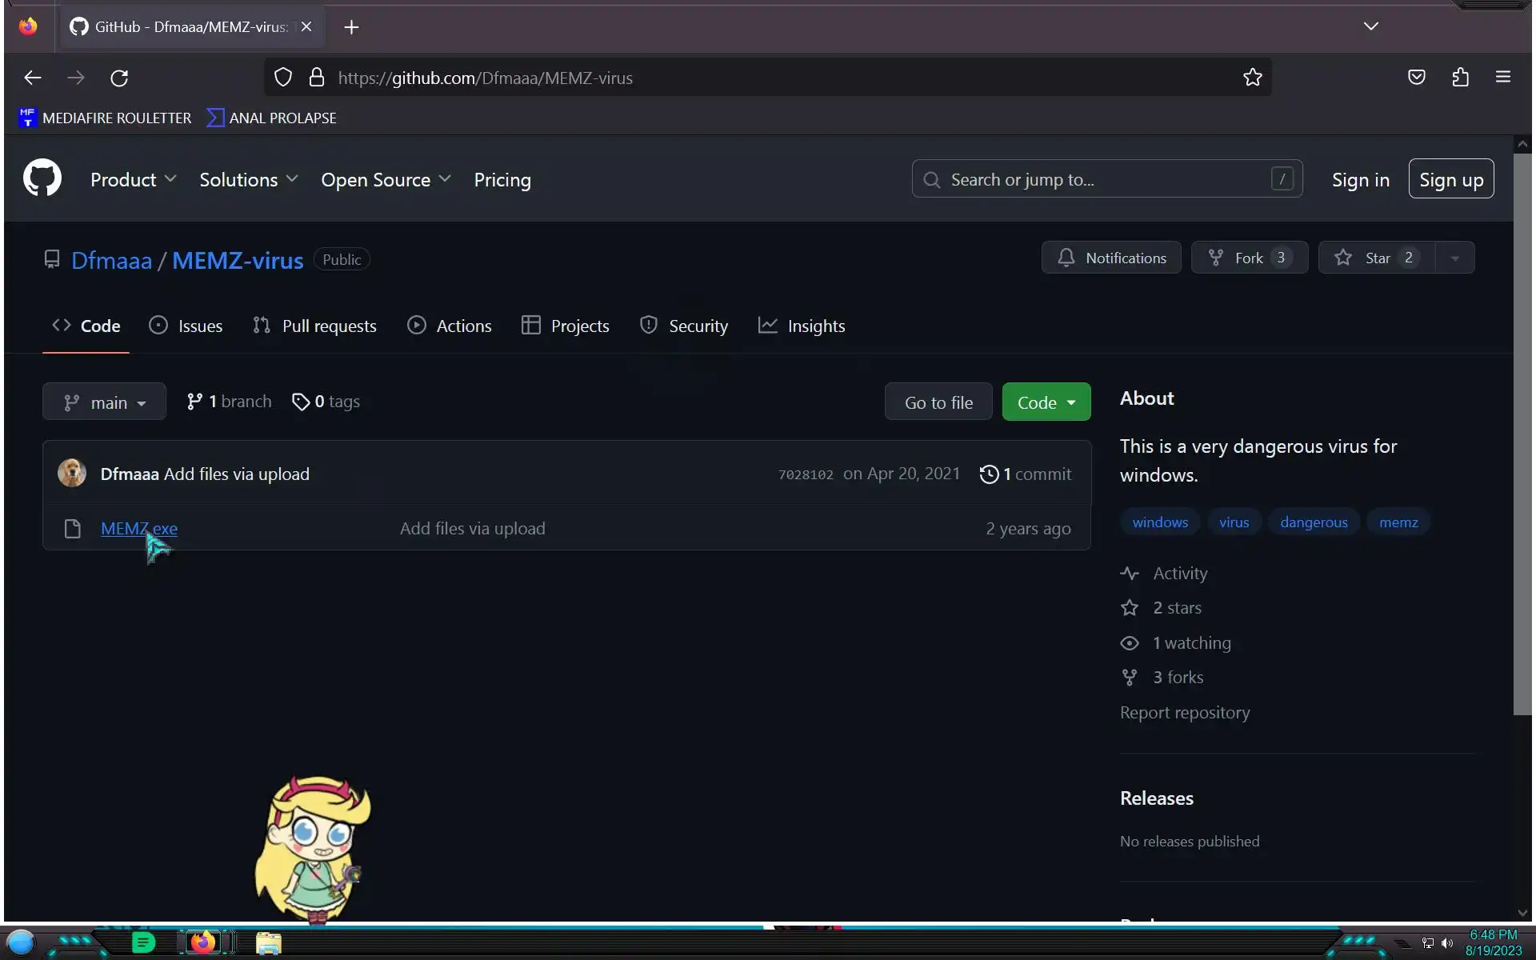Click the GitHub Octocat logo
This screenshot has height=960, width=1536.
[42, 178]
